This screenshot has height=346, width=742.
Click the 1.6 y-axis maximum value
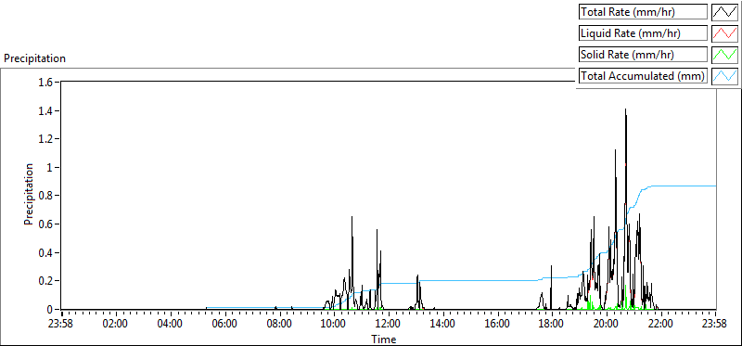[x=47, y=83]
